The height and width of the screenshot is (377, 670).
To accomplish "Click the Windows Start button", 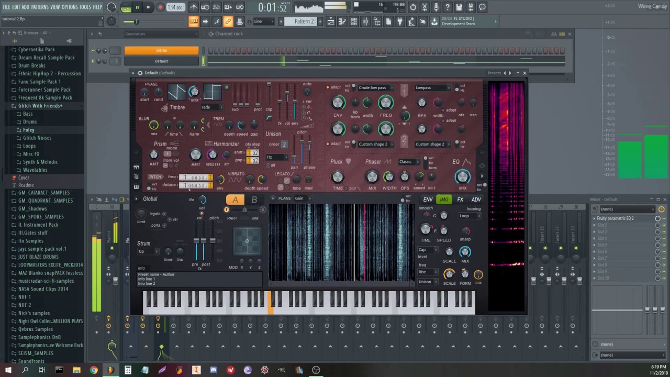I will coord(8,370).
